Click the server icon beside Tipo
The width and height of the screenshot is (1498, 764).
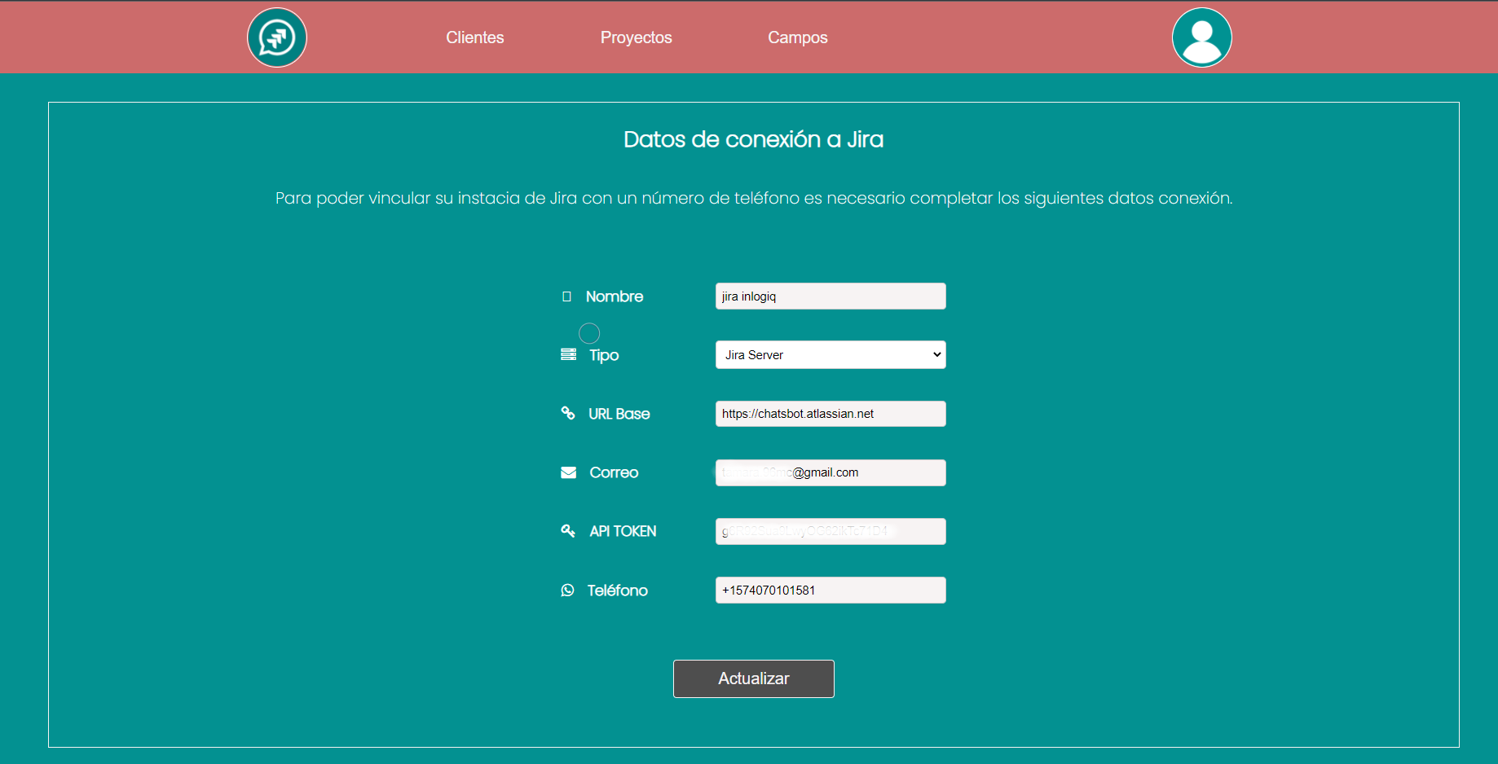pyautogui.click(x=568, y=354)
